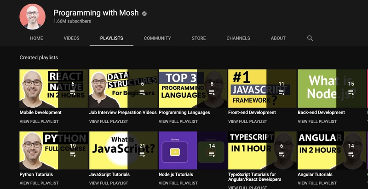Open the Home tab
Viewport: 368px width, 189px height.
click(x=36, y=38)
